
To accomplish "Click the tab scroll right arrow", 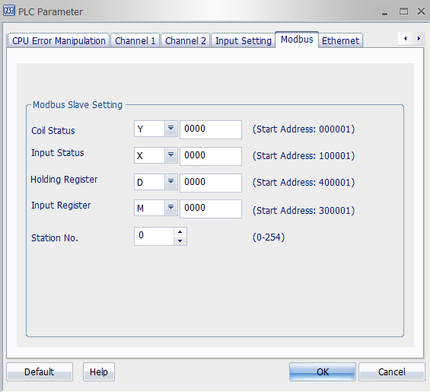I will [419, 39].
